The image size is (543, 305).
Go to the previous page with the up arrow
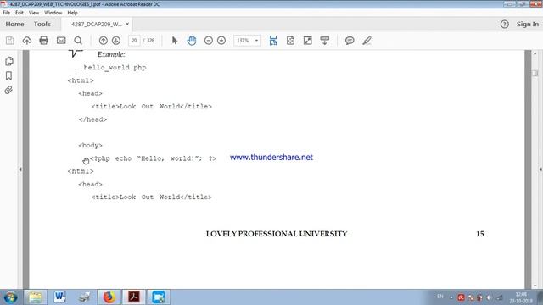coord(104,41)
